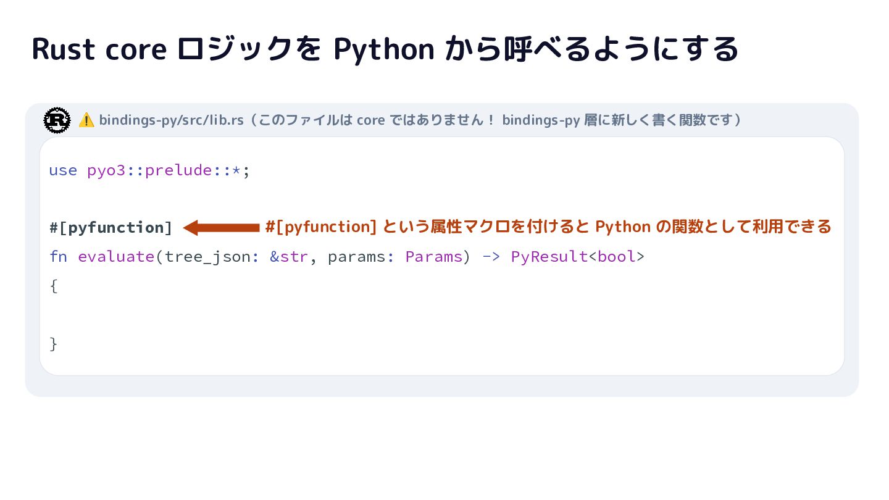Click the closing curly brace '}'

(54, 343)
